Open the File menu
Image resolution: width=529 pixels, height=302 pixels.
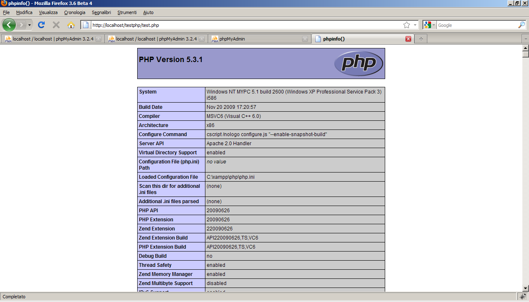(6, 12)
